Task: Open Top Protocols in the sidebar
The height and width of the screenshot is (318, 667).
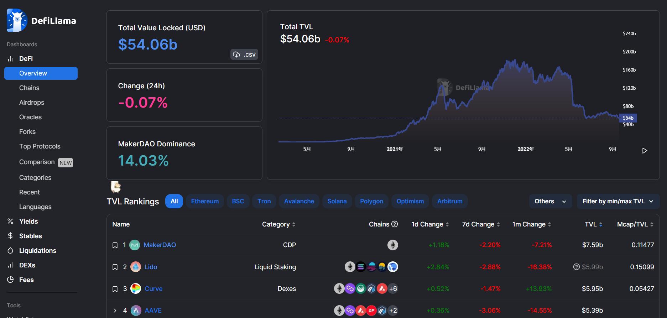Action: tap(40, 146)
